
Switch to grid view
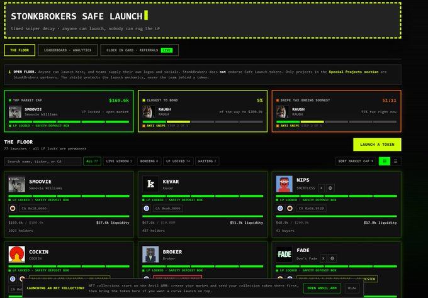(385, 162)
